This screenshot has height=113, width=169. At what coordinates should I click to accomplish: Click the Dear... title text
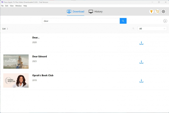[36, 38]
